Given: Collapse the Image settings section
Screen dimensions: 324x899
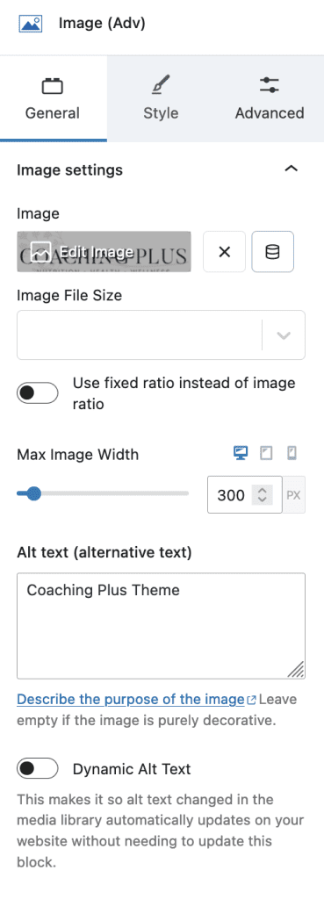Looking at the screenshot, I should coord(292,169).
